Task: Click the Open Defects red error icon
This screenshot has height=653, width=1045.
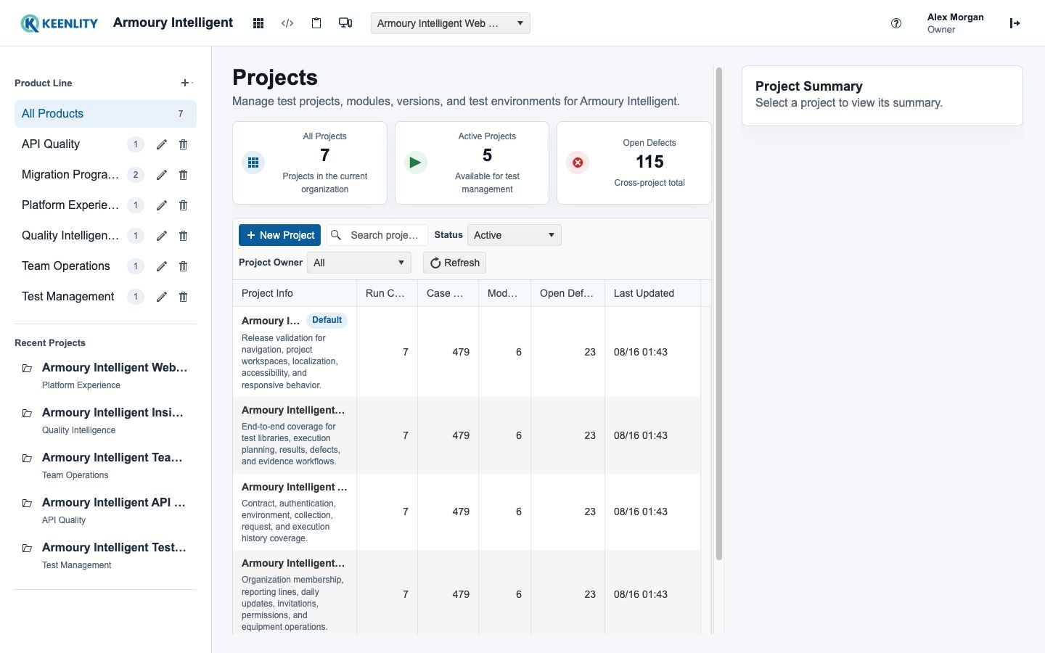Action: point(578,163)
